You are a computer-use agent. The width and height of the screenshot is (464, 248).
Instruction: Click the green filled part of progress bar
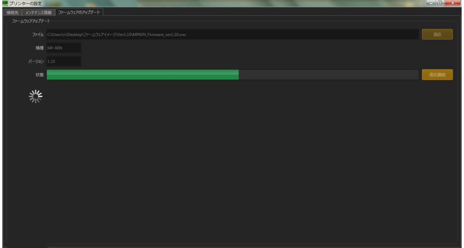click(143, 75)
